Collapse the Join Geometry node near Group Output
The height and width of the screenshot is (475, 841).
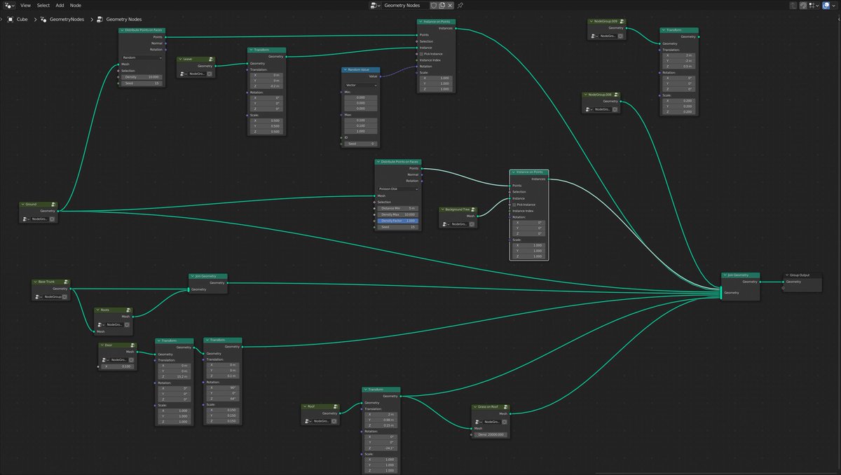[x=725, y=275]
